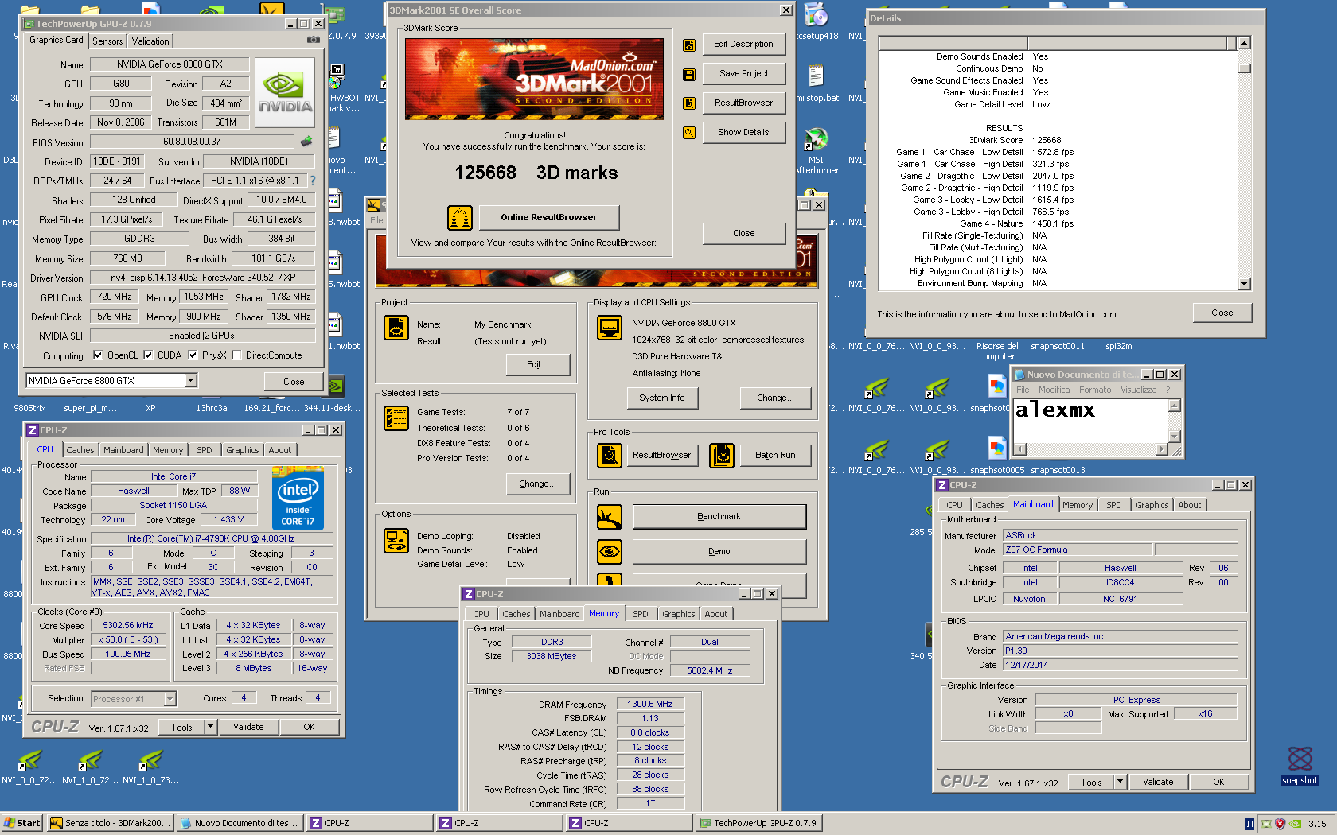Click the Start button
The width and height of the screenshot is (1337, 835).
tap(21, 823)
